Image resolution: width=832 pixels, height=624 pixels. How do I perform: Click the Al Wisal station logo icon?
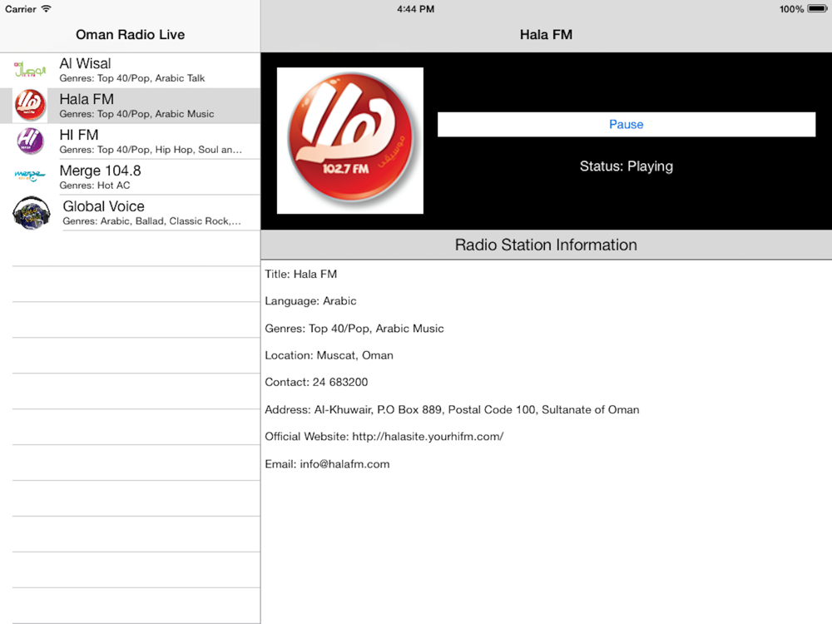click(30, 70)
